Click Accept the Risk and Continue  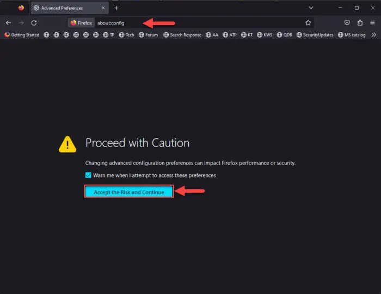(x=129, y=192)
